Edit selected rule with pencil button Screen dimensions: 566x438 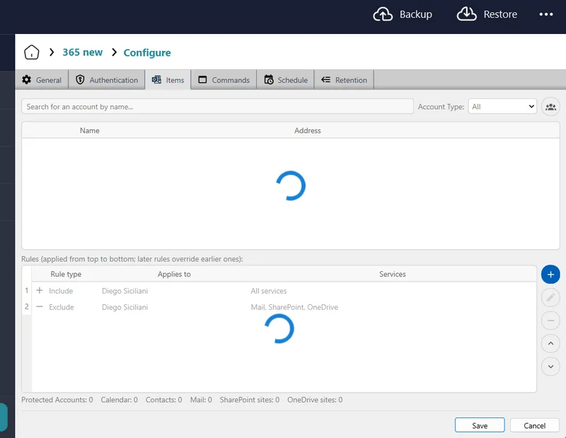point(550,297)
